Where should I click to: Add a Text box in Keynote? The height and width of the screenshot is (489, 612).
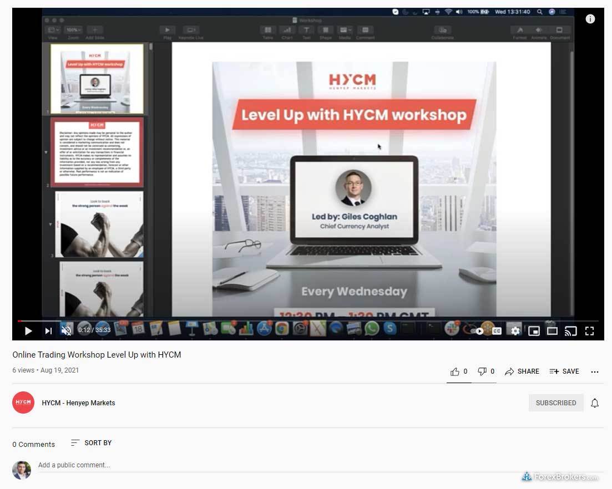[x=306, y=30]
